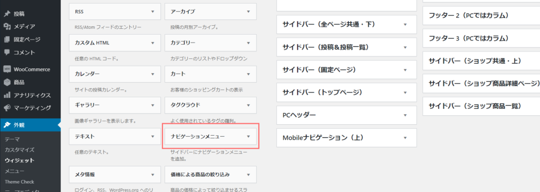Select サイドバー（ショップ商品一覧） widget area
The width and height of the screenshot is (540, 192).
[481, 106]
